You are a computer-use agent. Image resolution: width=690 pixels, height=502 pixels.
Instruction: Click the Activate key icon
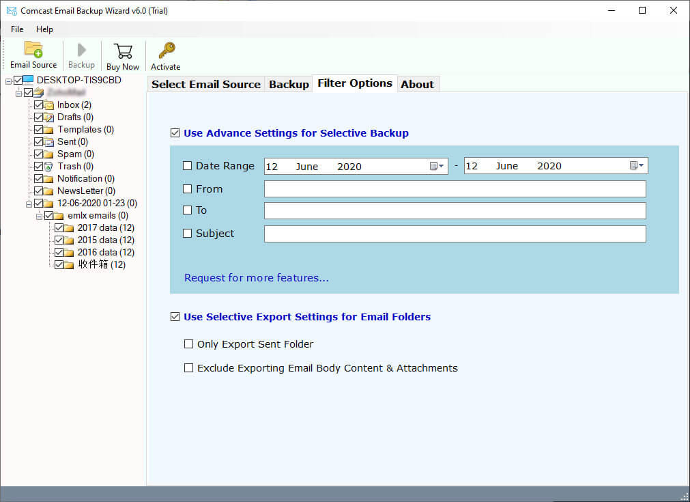(167, 51)
